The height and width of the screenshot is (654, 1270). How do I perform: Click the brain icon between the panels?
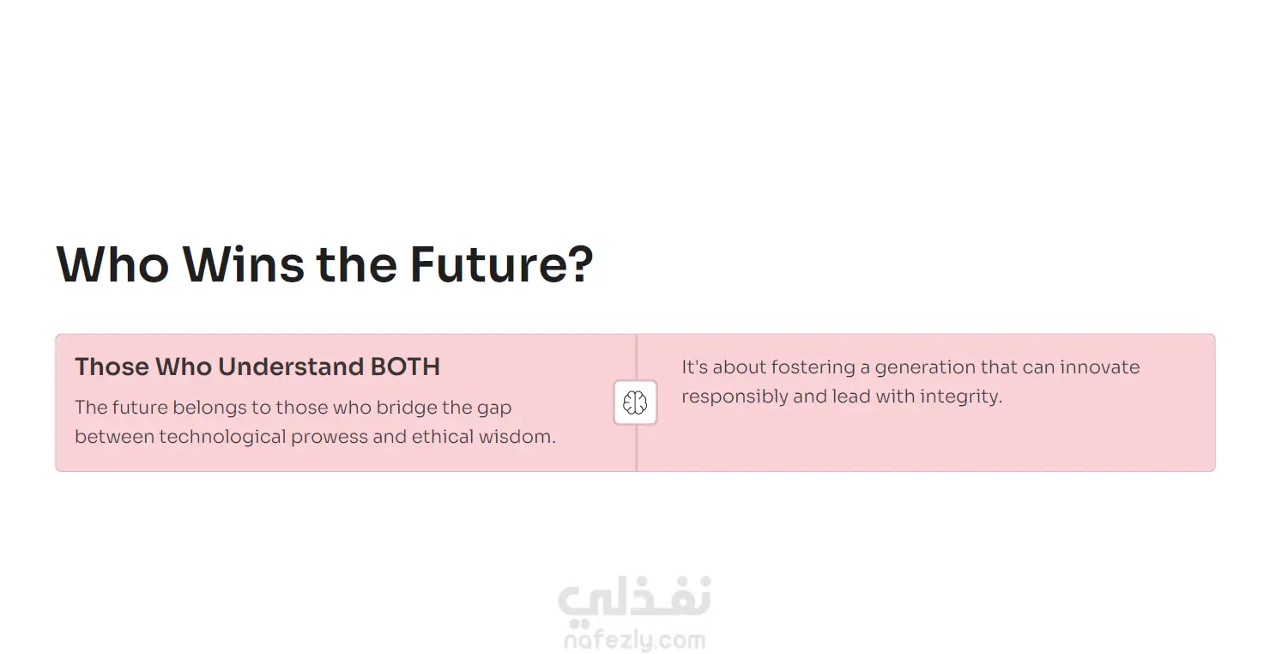click(635, 403)
